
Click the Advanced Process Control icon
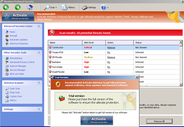pos(7,62)
